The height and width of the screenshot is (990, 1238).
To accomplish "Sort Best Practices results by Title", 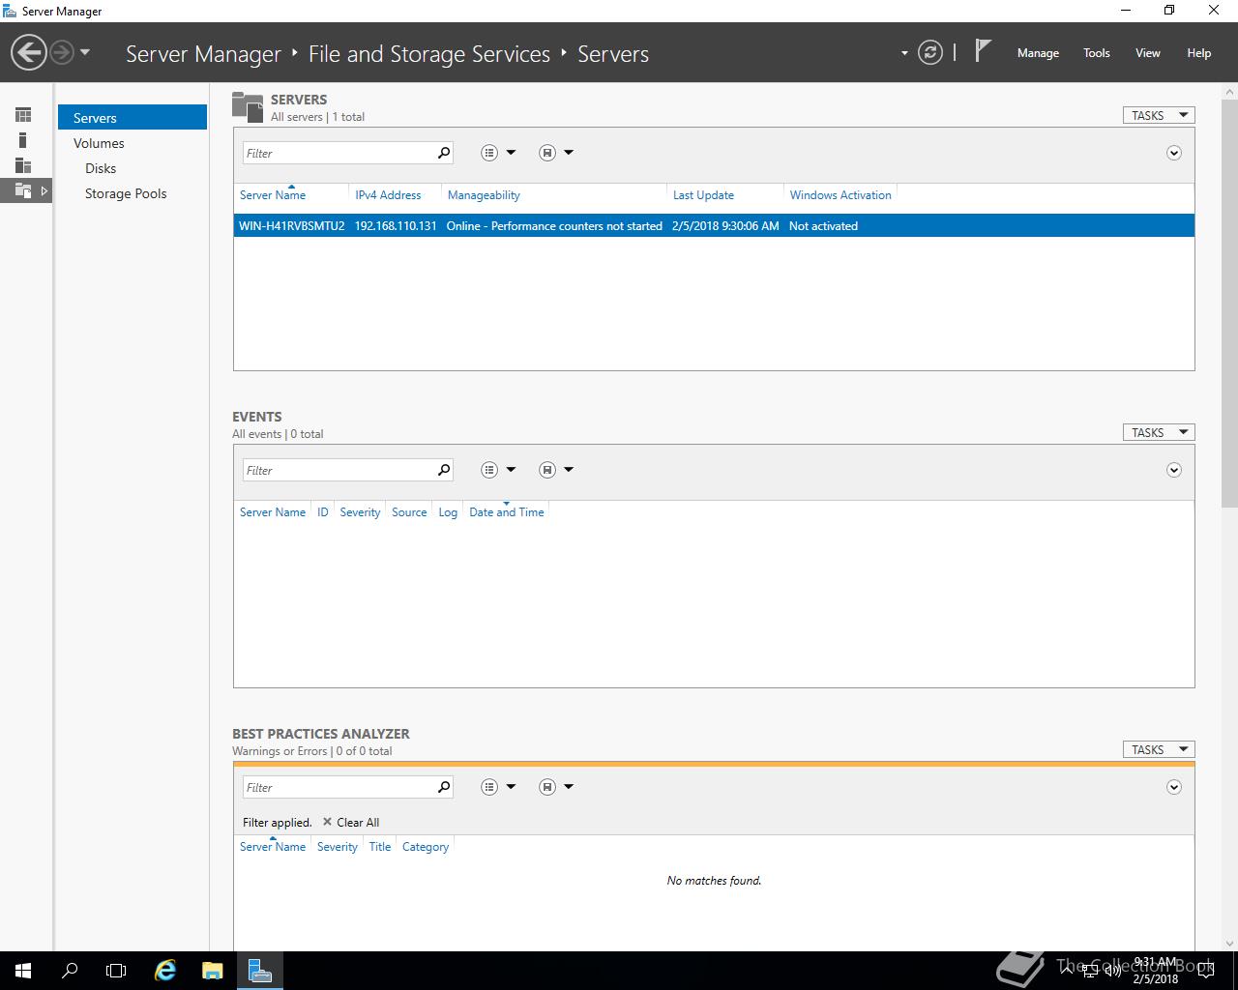I will coord(380,847).
